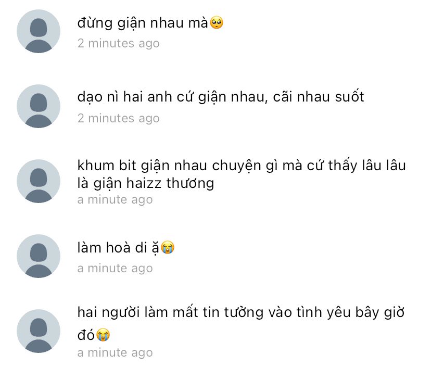The height and width of the screenshot is (379, 431).
Task: Click crying emoji after 'làm hoà di ặ'
Action: (x=168, y=247)
